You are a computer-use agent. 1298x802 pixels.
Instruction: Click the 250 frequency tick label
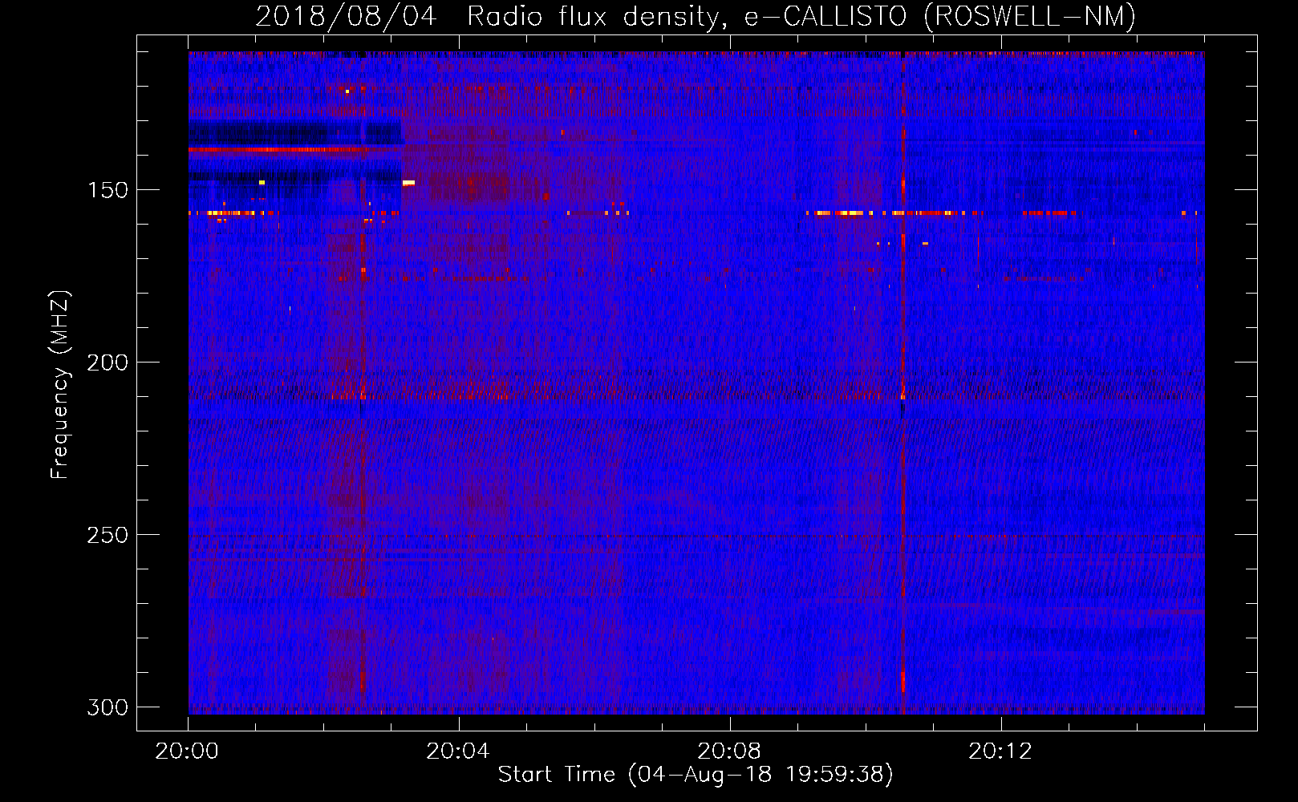coord(107,535)
